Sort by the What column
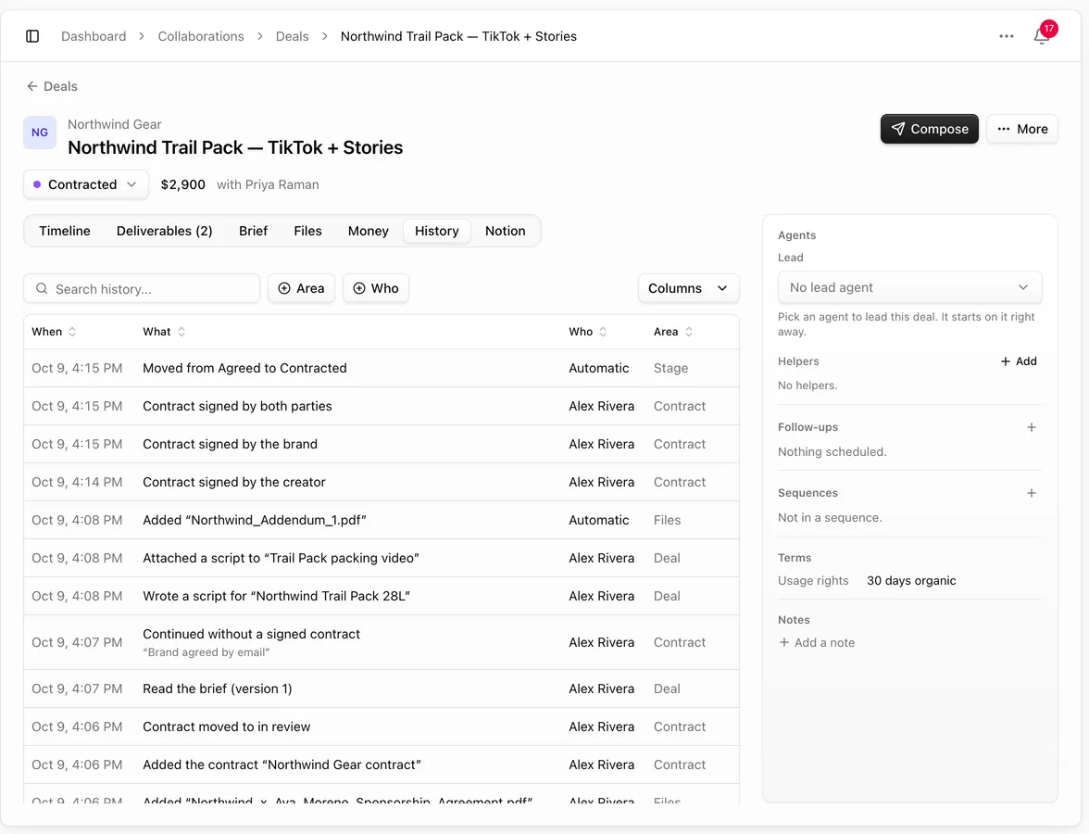1089x834 pixels. (x=164, y=332)
